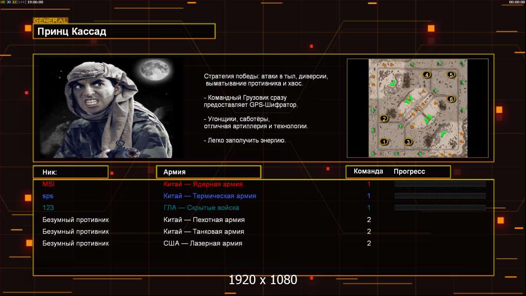Click the "Команда" column header
526x296 pixels.
pyautogui.click(x=368, y=172)
